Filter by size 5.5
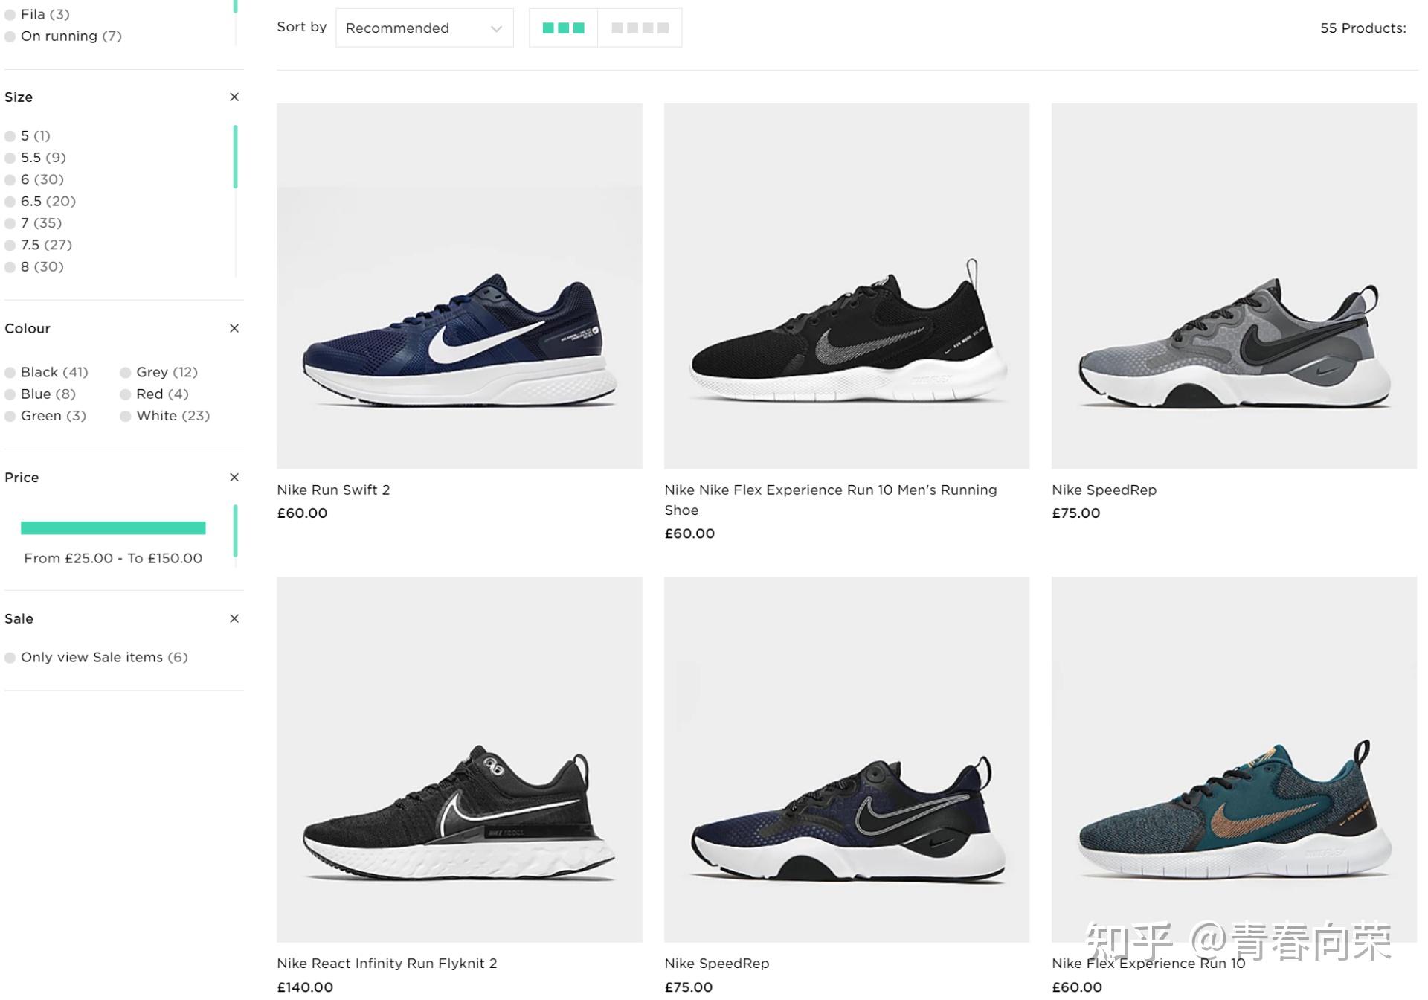1428x1000 pixels. (36, 157)
